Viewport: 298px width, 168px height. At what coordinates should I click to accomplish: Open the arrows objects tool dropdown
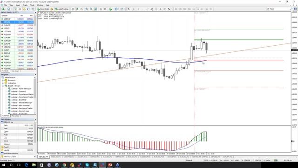coord(171,9)
